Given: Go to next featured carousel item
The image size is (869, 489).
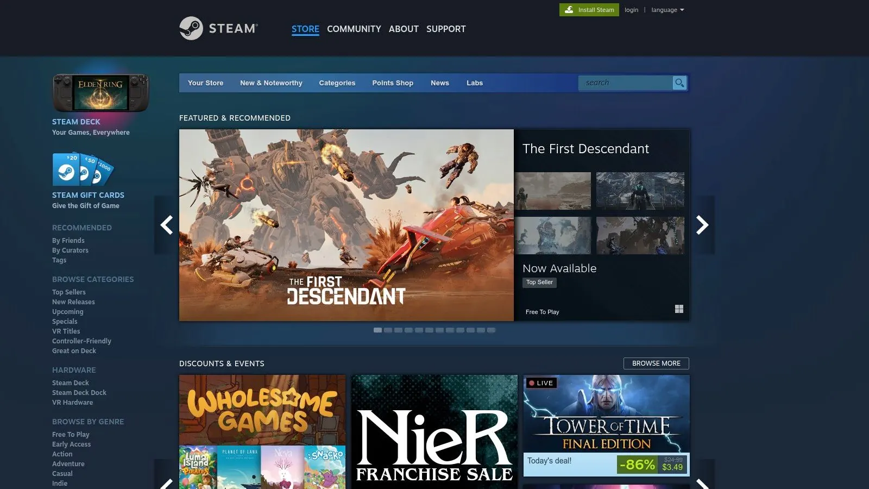Looking at the screenshot, I should (702, 225).
